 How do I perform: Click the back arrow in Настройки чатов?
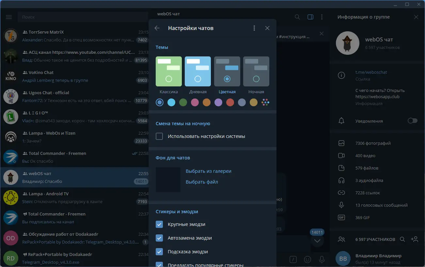pyautogui.click(x=157, y=28)
